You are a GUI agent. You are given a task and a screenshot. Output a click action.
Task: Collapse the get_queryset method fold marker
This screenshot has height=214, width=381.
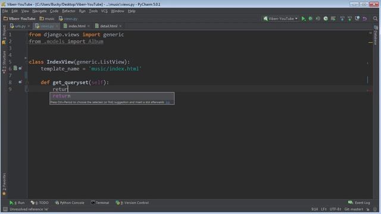click(27, 83)
